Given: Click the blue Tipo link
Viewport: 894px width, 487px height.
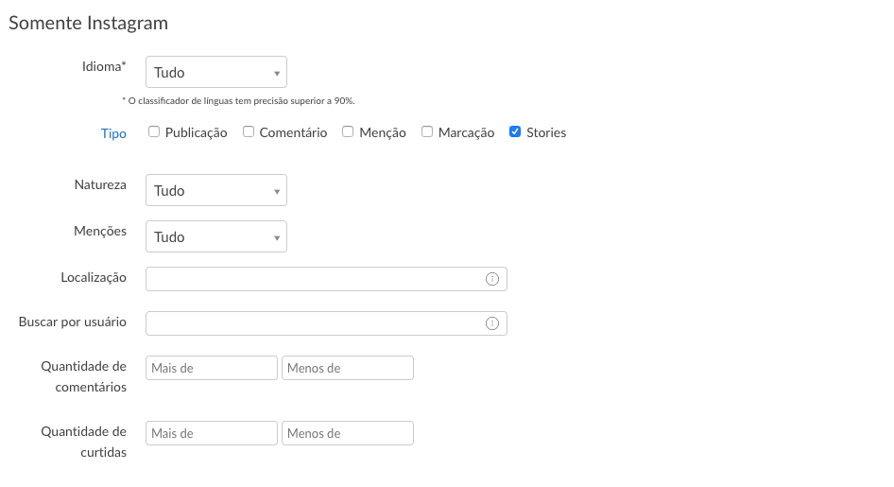Looking at the screenshot, I should (113, 133).
